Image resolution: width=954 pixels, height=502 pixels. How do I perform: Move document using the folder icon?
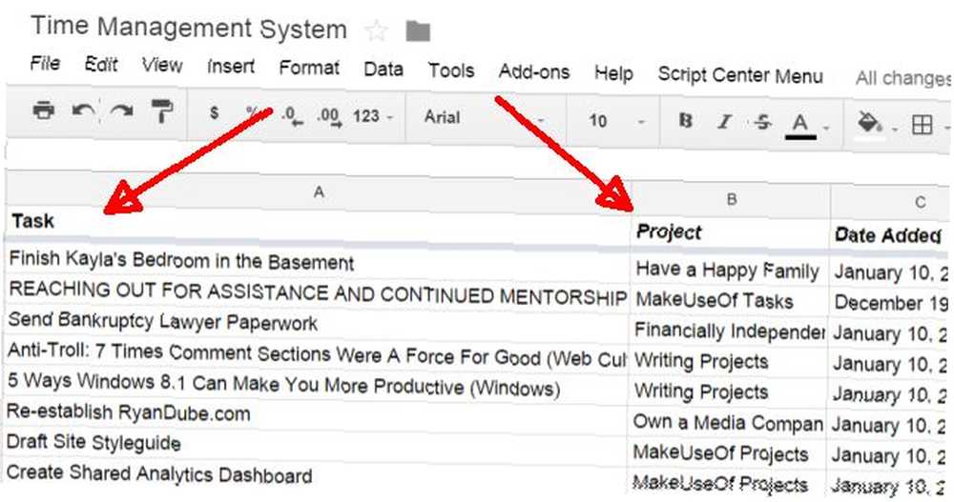click(418, 31)
